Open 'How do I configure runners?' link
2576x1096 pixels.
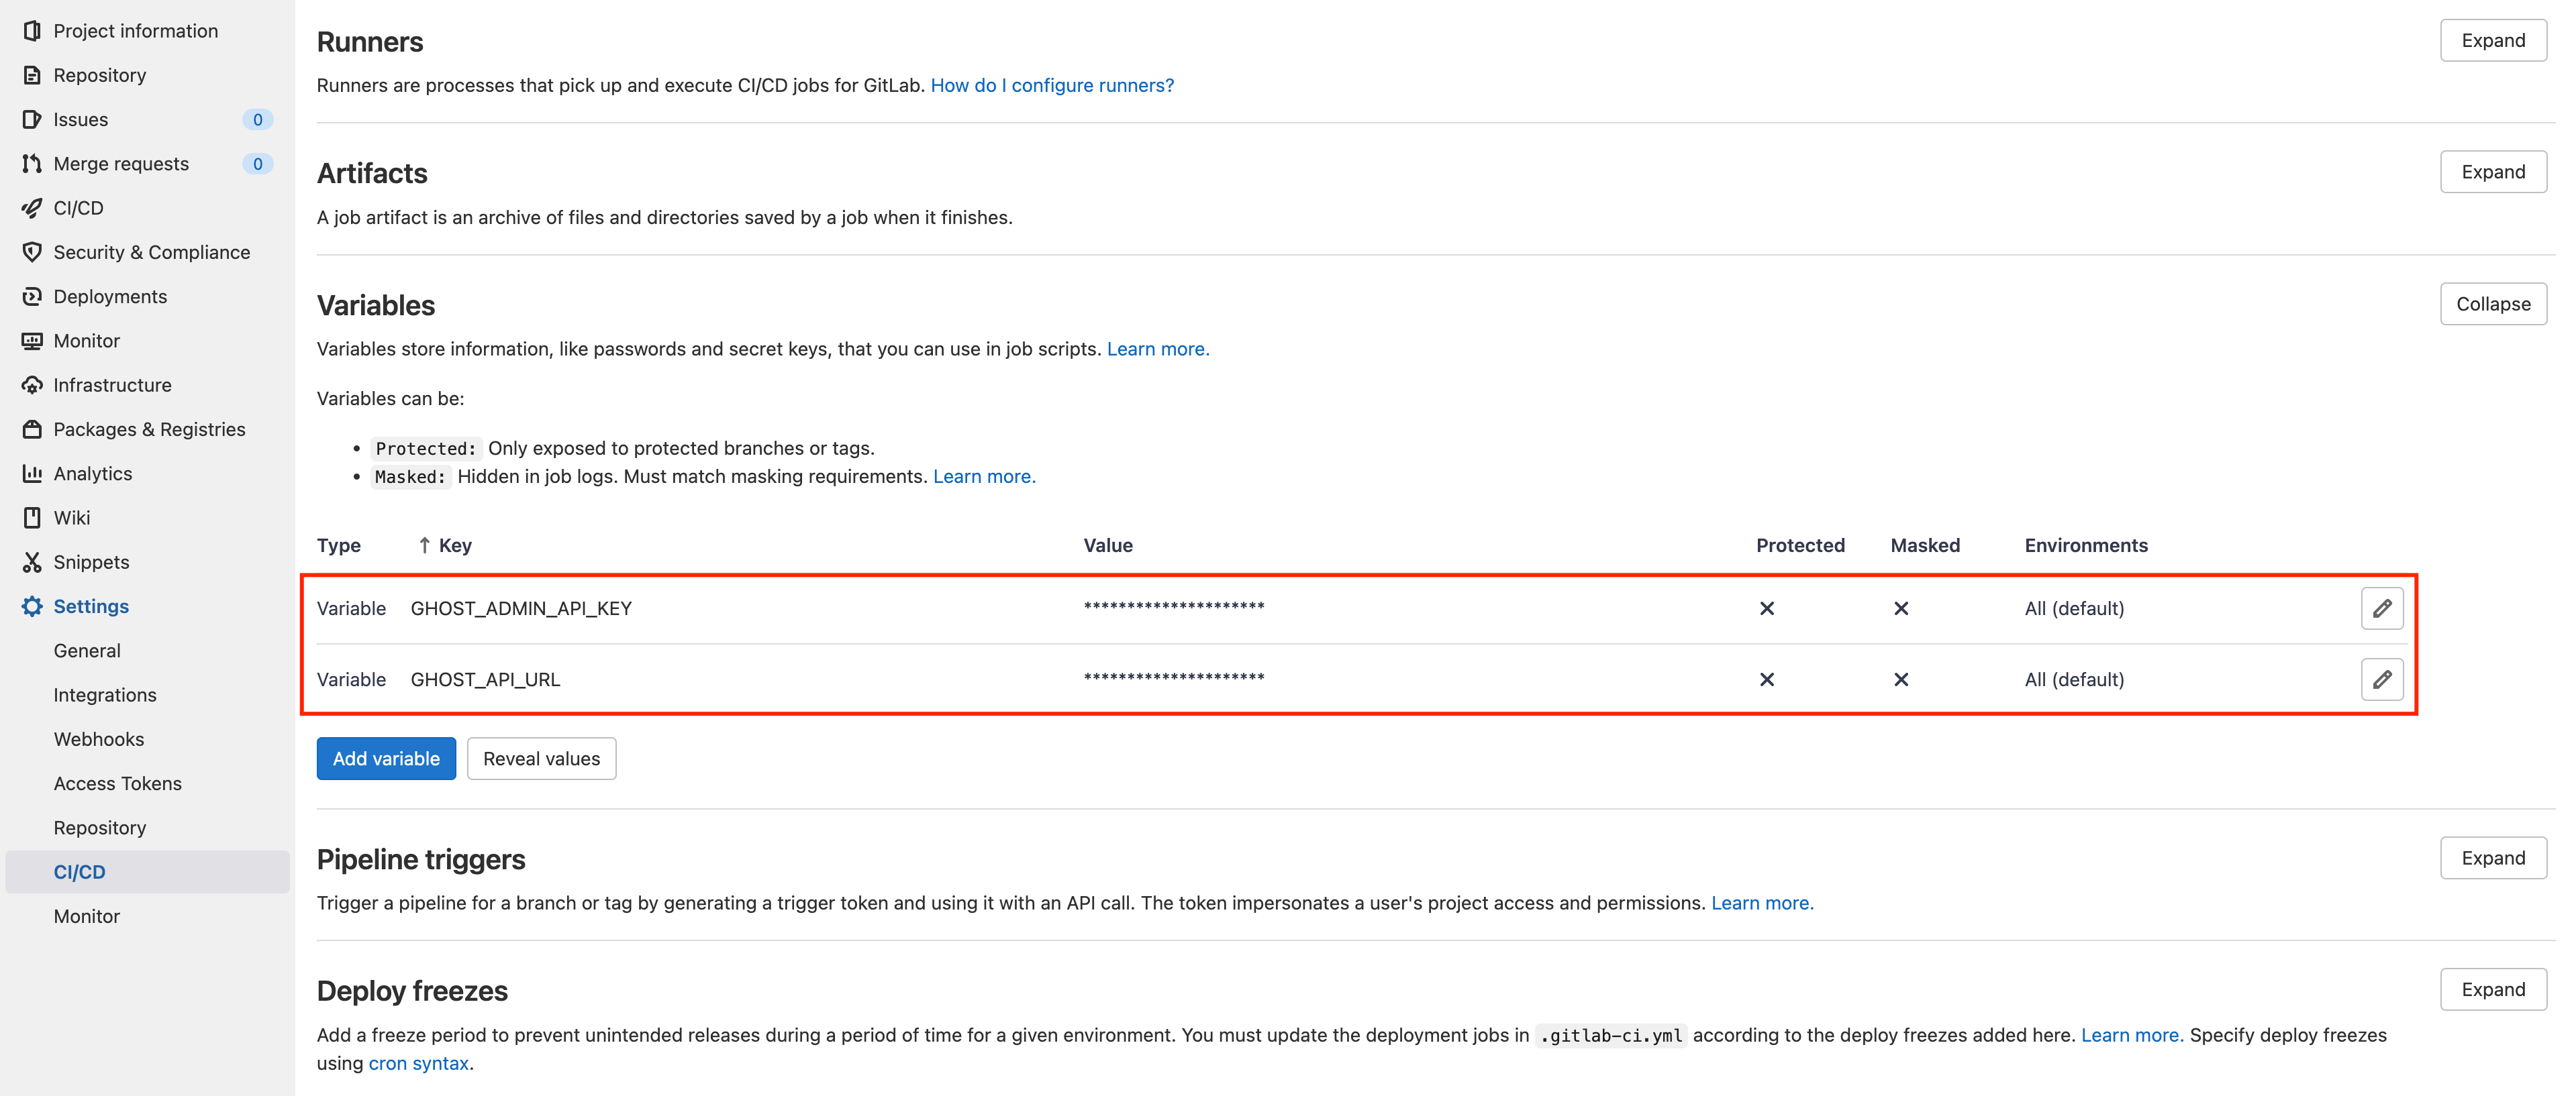(x=1052, y=85)
